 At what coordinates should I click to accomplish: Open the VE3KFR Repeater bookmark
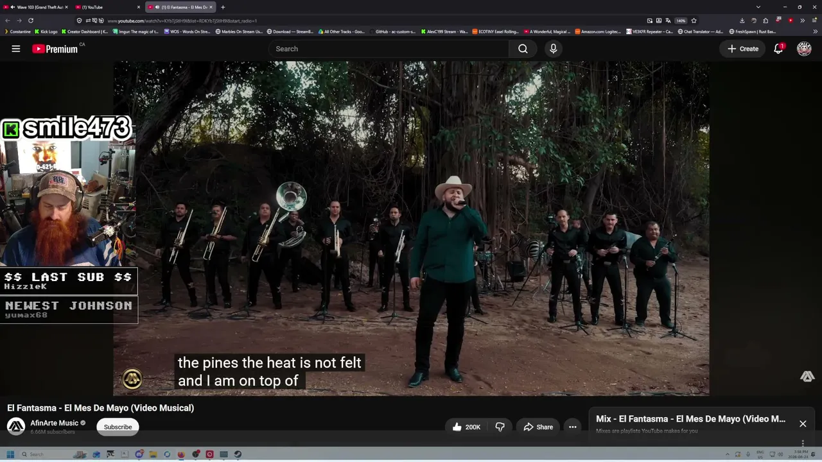click(649, 31)
